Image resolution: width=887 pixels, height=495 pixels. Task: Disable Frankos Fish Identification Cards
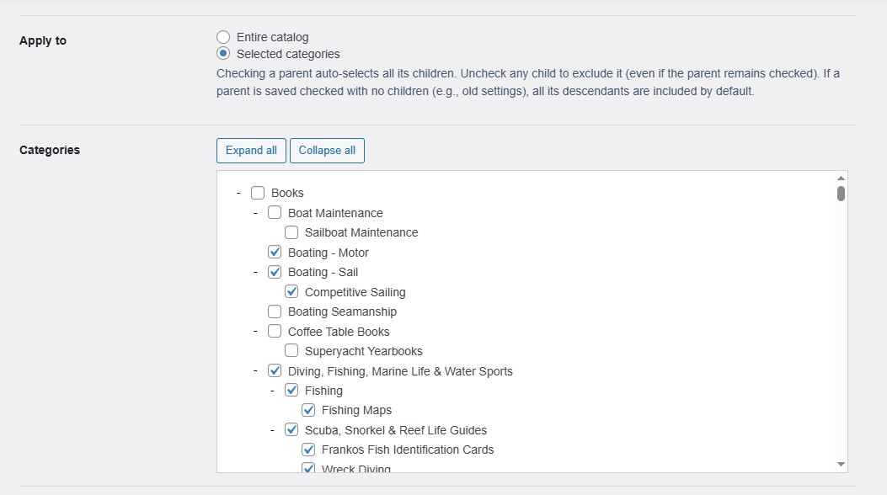[309, 450]
